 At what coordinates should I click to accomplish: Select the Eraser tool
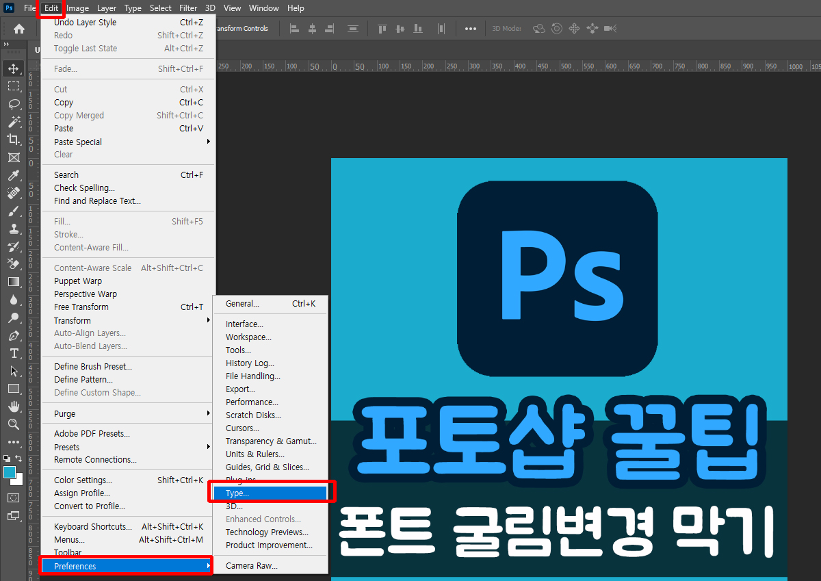click(x=13, y=264)
